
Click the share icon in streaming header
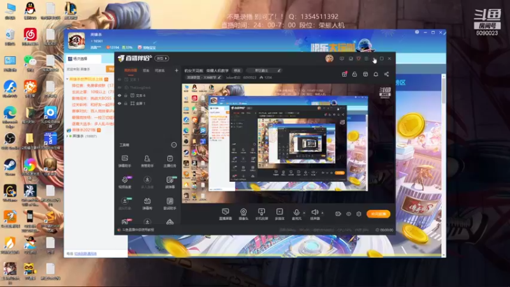(386, 74)
